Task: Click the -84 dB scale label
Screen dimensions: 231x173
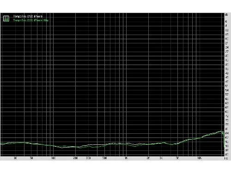Action: (226, 133)
